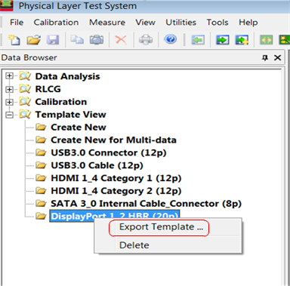Click the Open folder toolbar icon
The image size is (290, 286).
coord(34,40)
